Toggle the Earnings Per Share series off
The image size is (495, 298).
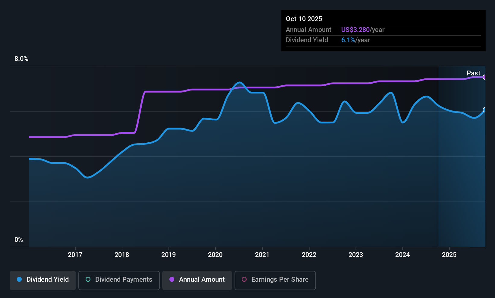click(x=275, y=280)
